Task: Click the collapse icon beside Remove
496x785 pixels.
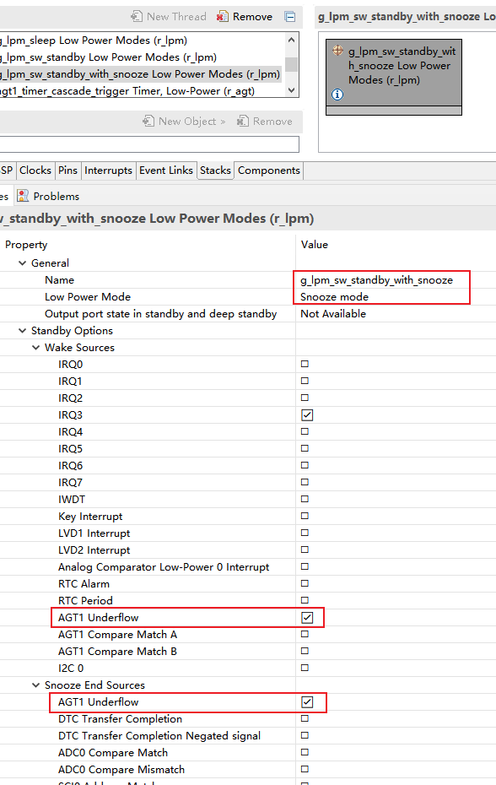Action: pyautogui.click(x=290, y=17)
